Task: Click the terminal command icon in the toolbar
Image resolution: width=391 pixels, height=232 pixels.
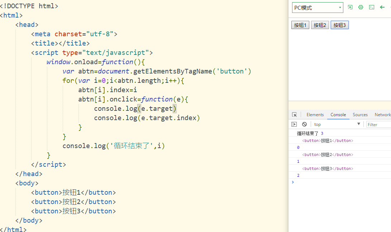Action: pos(372,7)
